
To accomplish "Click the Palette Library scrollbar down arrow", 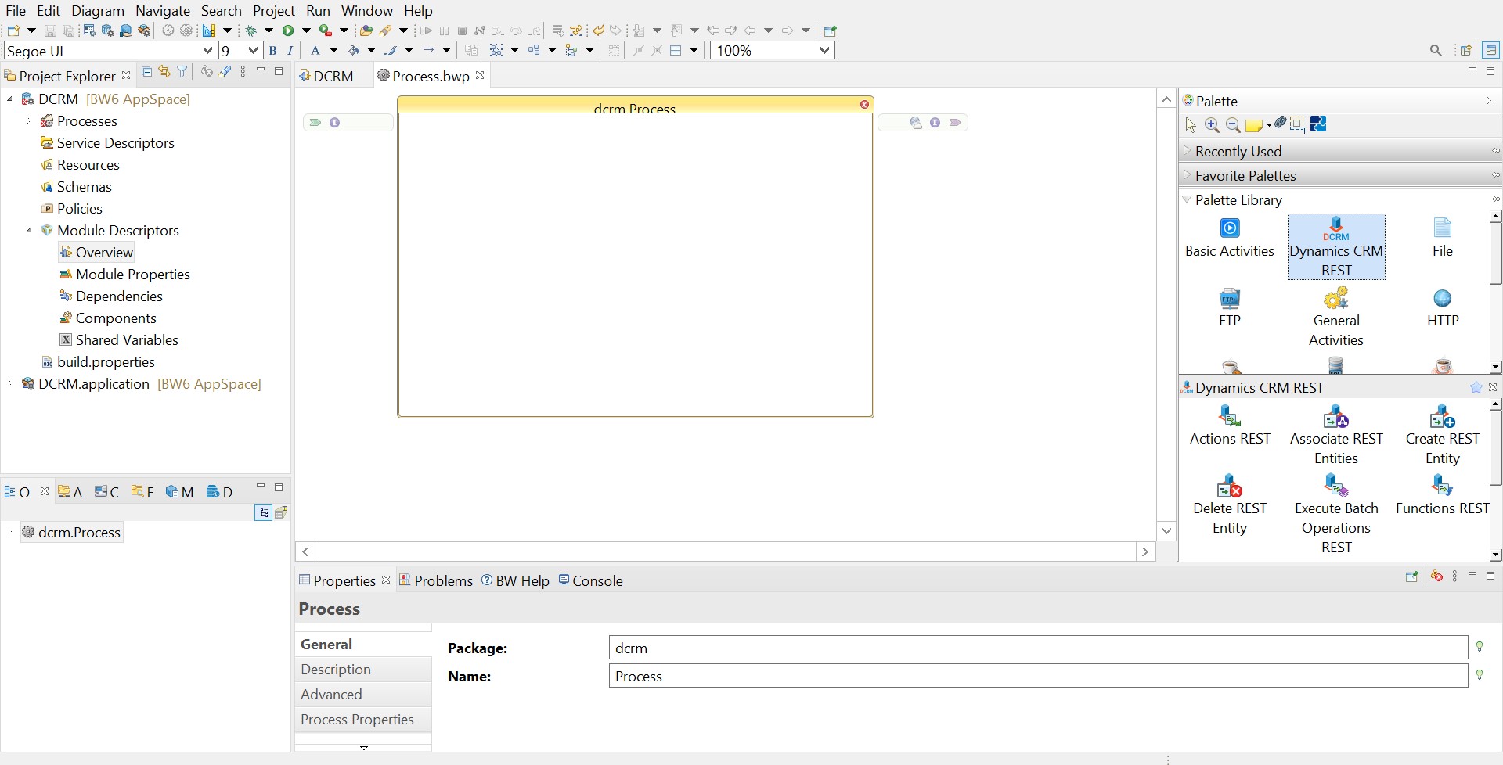I will [x=1495, y=366].
